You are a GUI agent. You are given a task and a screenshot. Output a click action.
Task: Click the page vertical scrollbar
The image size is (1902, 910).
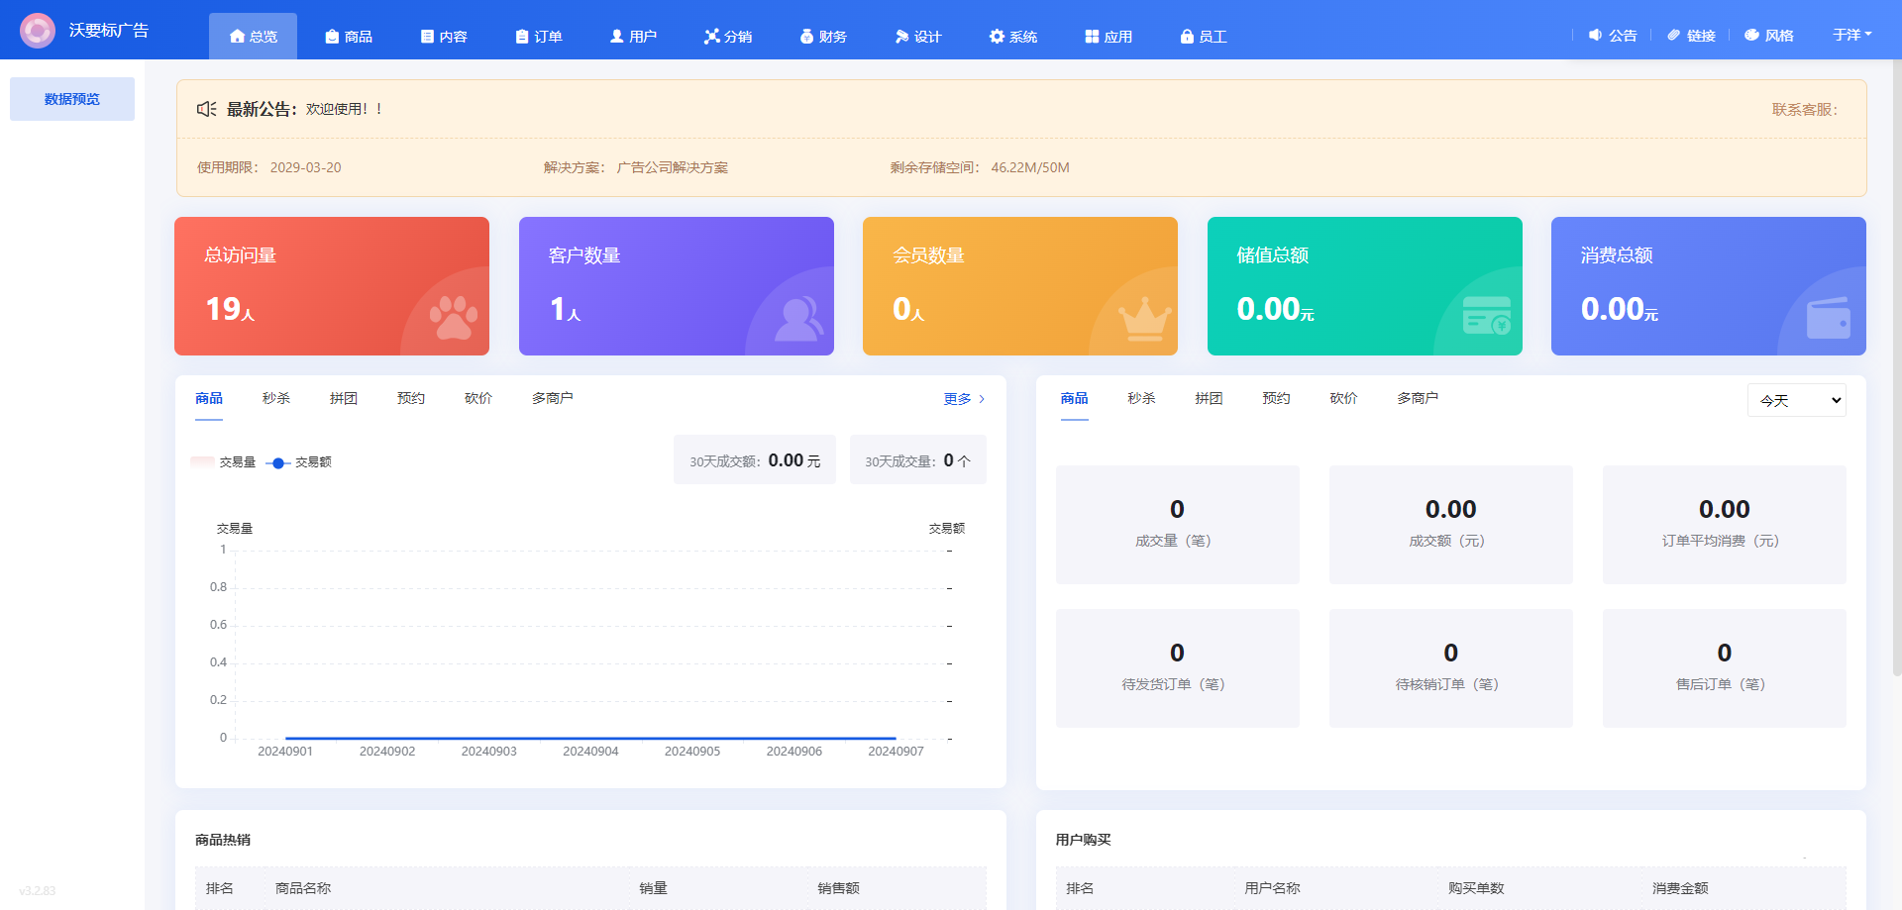1896,368
